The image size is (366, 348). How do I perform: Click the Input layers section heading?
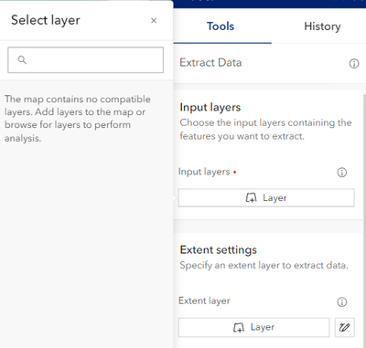click(210, 107)
